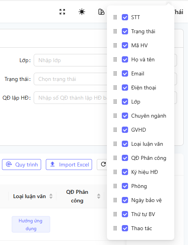Focus the Nhập lớp input field
This screenshot has height=245, width=188.
pos(70,60)
